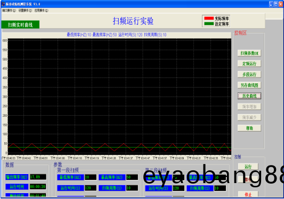Click the 帮助 help button
284x199 pixels.
tap(249, 128)
